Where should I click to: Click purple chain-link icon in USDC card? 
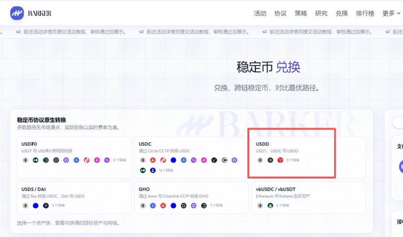(193, 161)
